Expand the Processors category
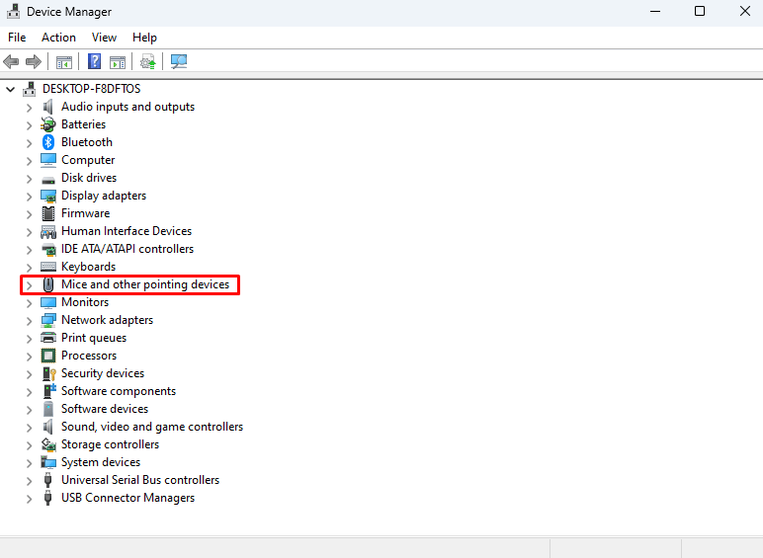This screenshot has width=763, height=558. point(30,357)
